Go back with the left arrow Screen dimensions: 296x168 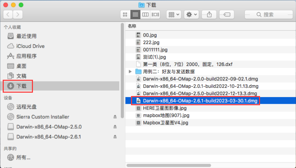pyautogui.click(x=8, y=15)
